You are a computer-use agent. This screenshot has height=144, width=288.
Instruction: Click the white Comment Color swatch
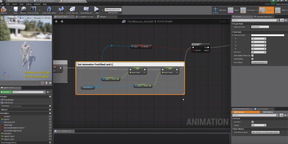[x=267, y=35]
